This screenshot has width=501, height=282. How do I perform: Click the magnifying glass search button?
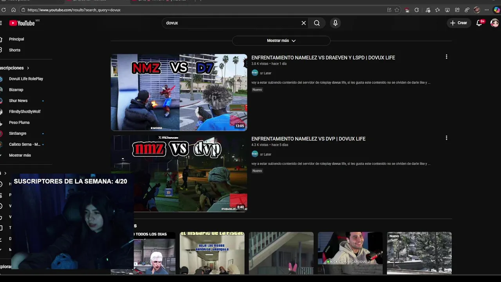317,23
